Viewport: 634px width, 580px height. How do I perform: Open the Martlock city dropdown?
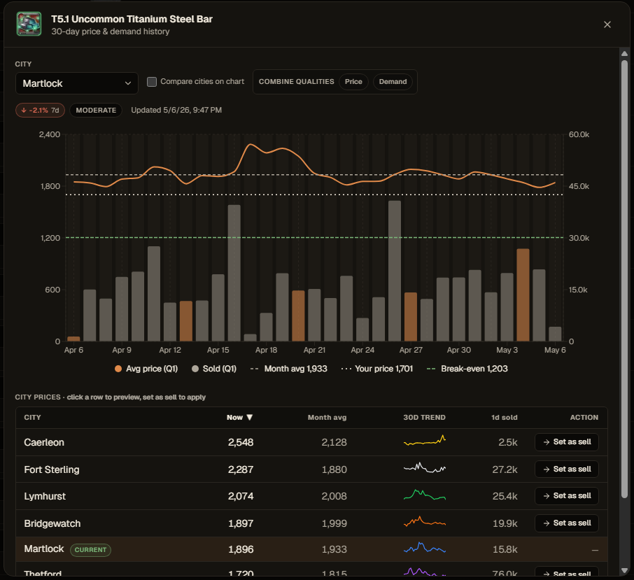point(77,83)
